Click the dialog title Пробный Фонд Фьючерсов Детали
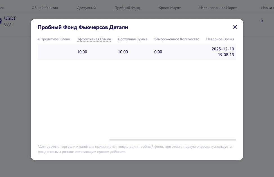This screenshot has width=274, height=177. tap(83, 27)
